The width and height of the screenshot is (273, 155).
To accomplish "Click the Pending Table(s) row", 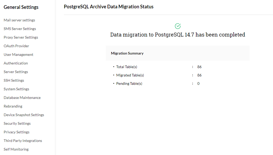I will point(129,84).
